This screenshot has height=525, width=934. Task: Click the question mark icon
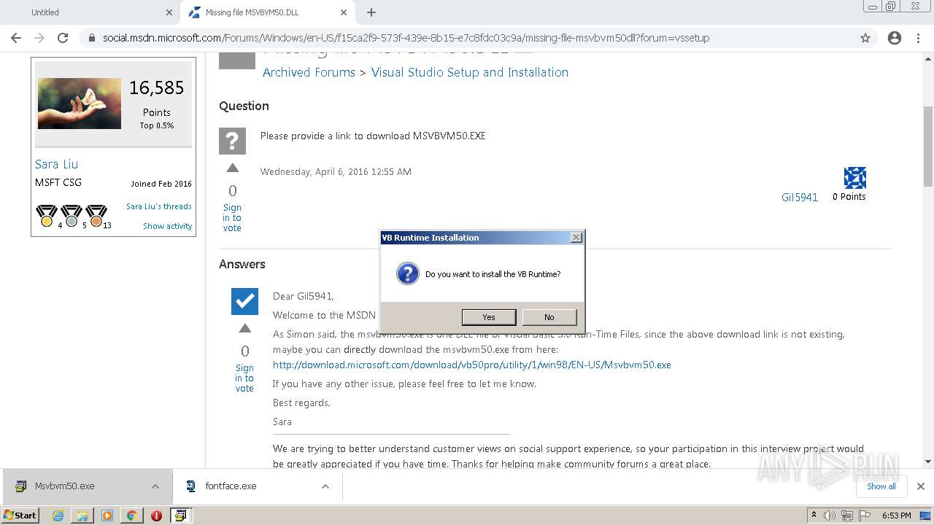pos(232,141)
